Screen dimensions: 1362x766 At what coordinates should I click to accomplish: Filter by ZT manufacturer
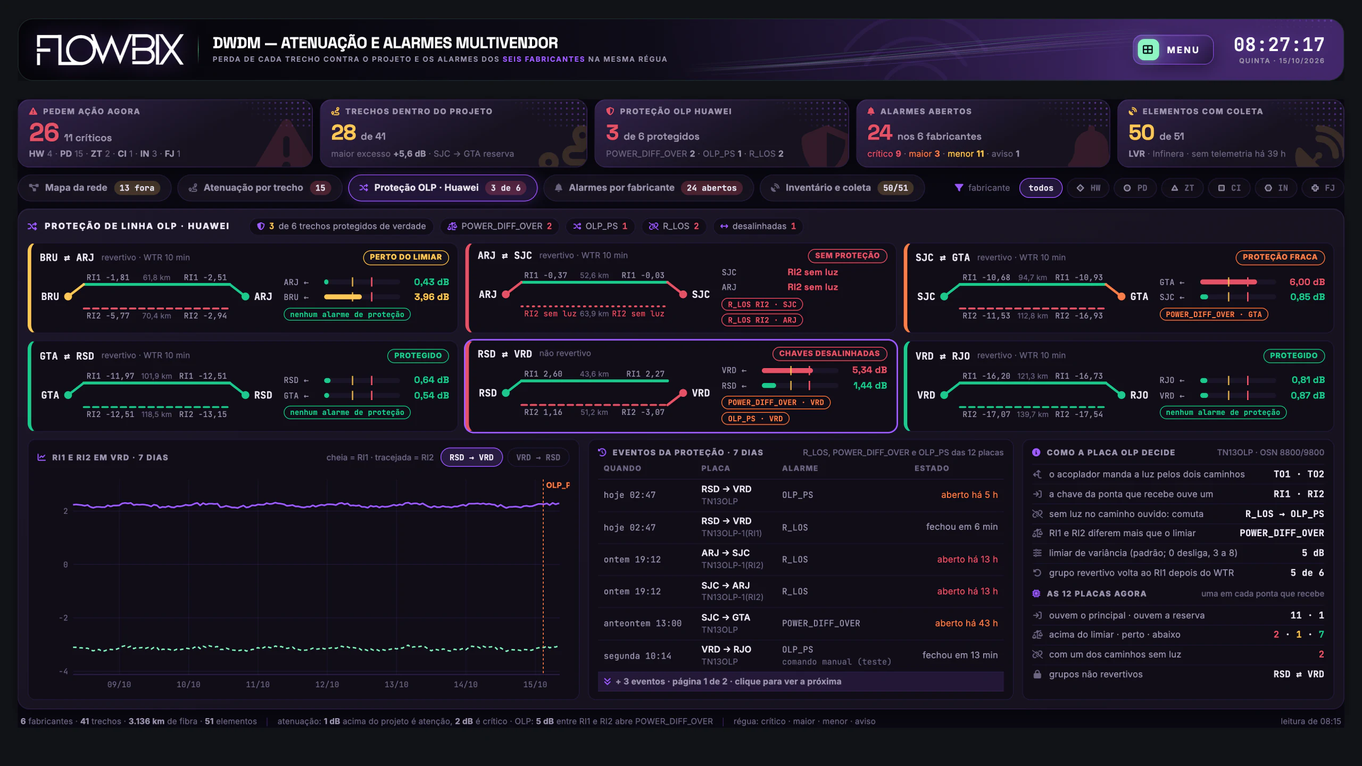click(1182, 188)
